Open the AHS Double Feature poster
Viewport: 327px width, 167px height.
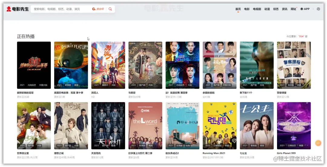click(71, 65)
